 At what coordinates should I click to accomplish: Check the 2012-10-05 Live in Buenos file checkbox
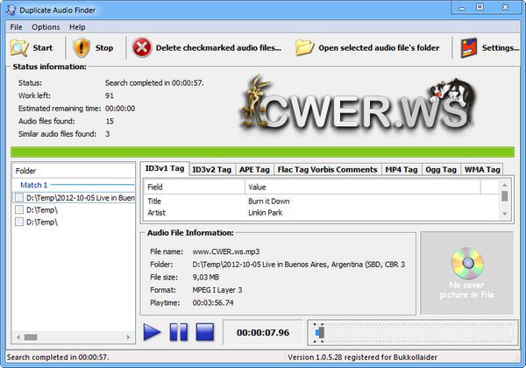pyautogui.click(x=19, y=198)
